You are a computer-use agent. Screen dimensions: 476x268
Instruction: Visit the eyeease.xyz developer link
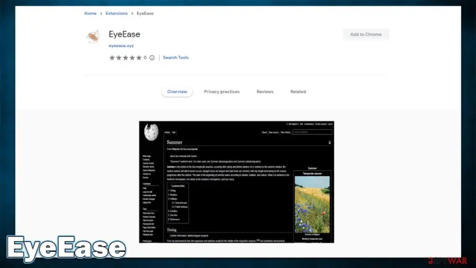pyautogui.click(x=121, y=45)
